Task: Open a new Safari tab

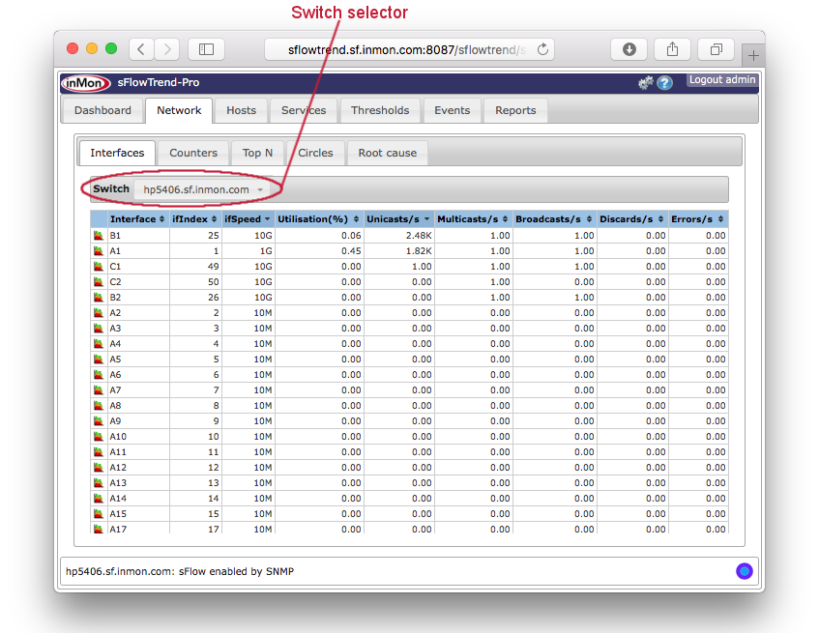Action: point(753,55)
